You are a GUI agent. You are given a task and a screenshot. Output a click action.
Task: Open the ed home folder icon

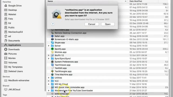(x=6, y=36)
